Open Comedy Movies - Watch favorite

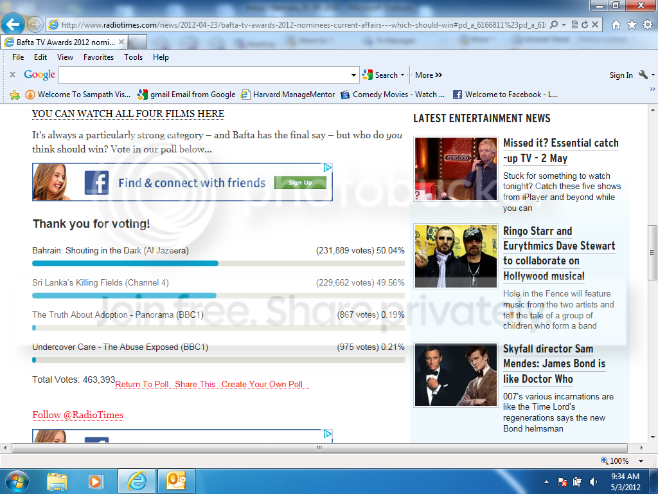(x=393, y=95)
